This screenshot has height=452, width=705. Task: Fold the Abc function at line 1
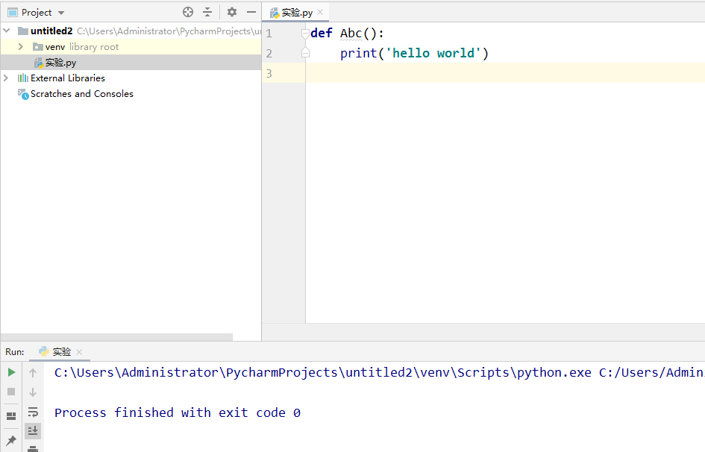(x=305, y=34)
